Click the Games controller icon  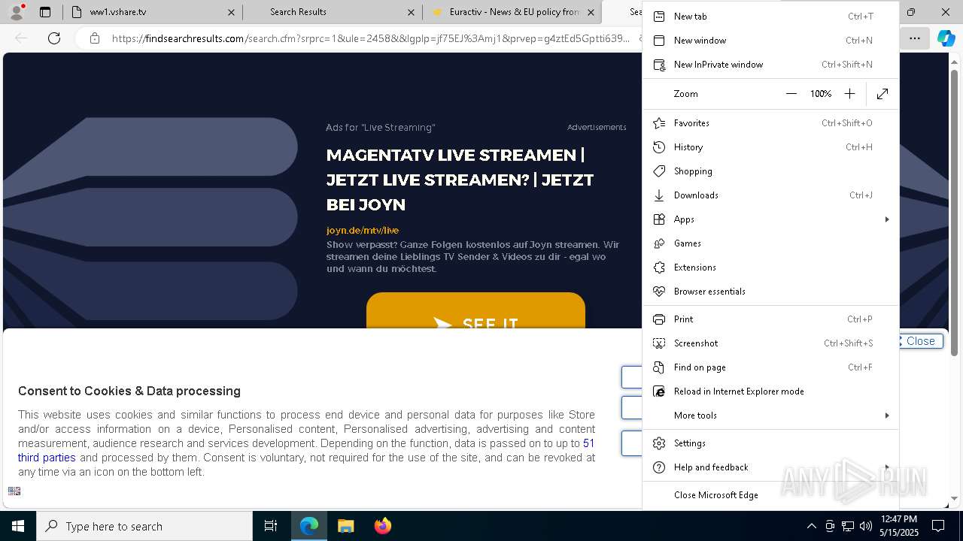659,243
